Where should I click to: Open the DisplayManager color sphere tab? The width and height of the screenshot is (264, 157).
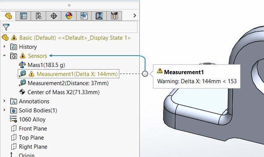tap(69, 16)
